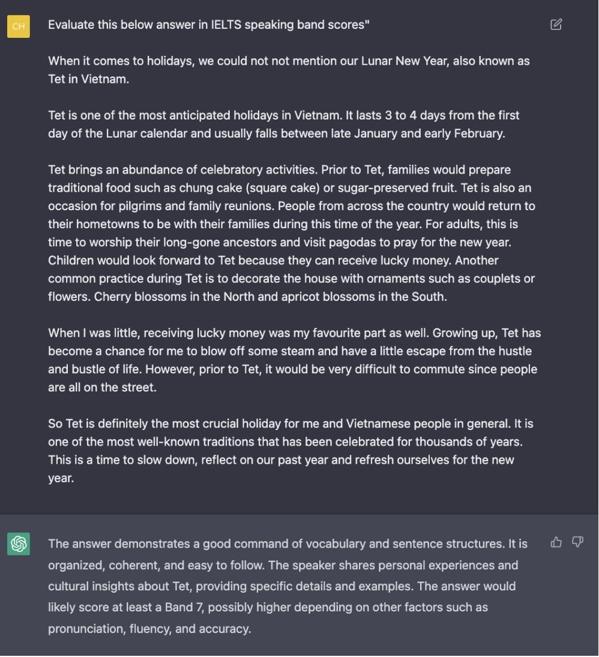Click the paragraph beginning "When I was little"
The height and width of the screenshot is (657, 599).
point(294,360)
